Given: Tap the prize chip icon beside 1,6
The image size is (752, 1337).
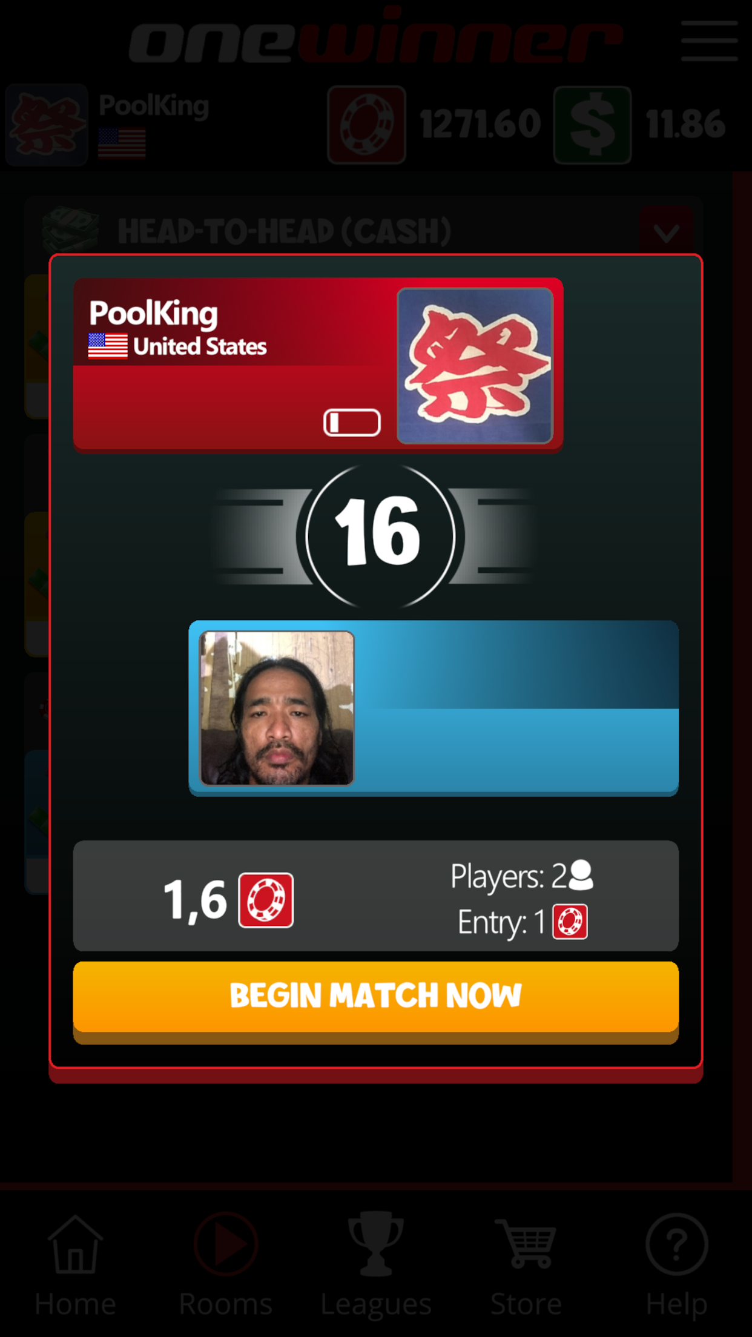Looking at the screenshot, I should (x=266, y=900).
